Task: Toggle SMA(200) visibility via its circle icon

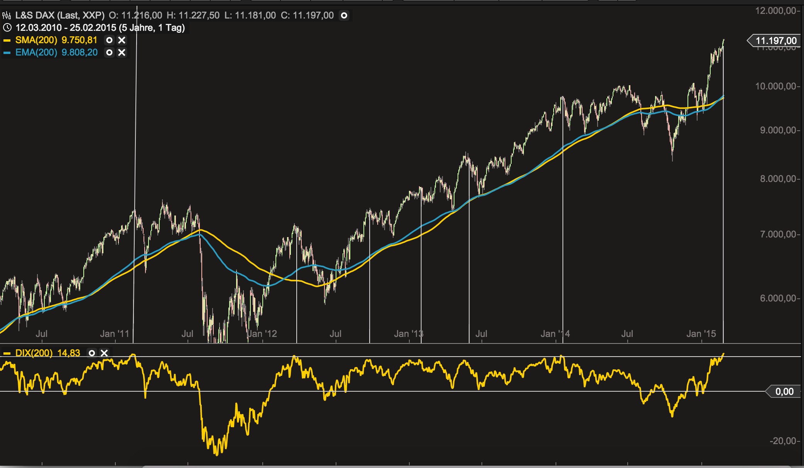Action: (110, 40)
